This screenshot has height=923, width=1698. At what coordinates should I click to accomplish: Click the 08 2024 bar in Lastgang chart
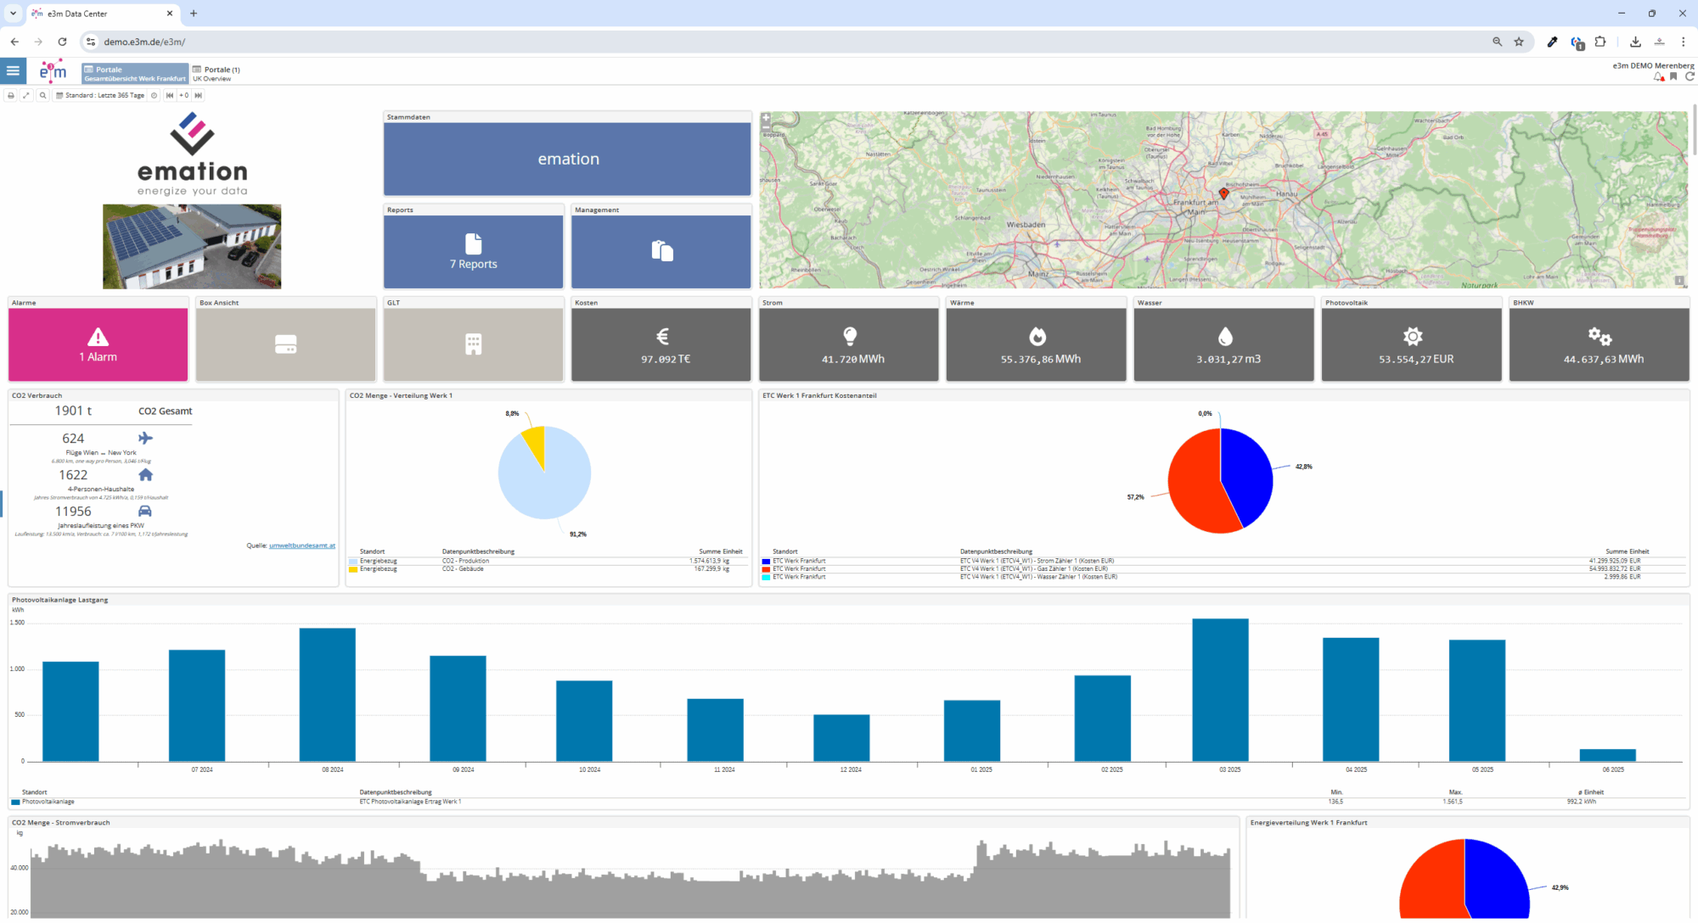[328, 695]
